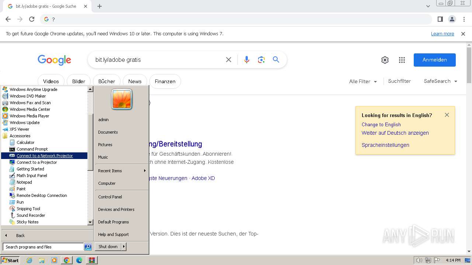Open a new Chrome tab
This screenshot has width=472, height=265.
click(100, 6)
